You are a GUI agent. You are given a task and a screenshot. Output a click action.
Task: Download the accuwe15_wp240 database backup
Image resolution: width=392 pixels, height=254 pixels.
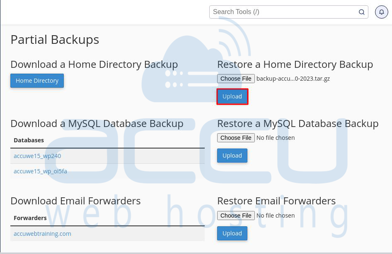click(37, 156)
